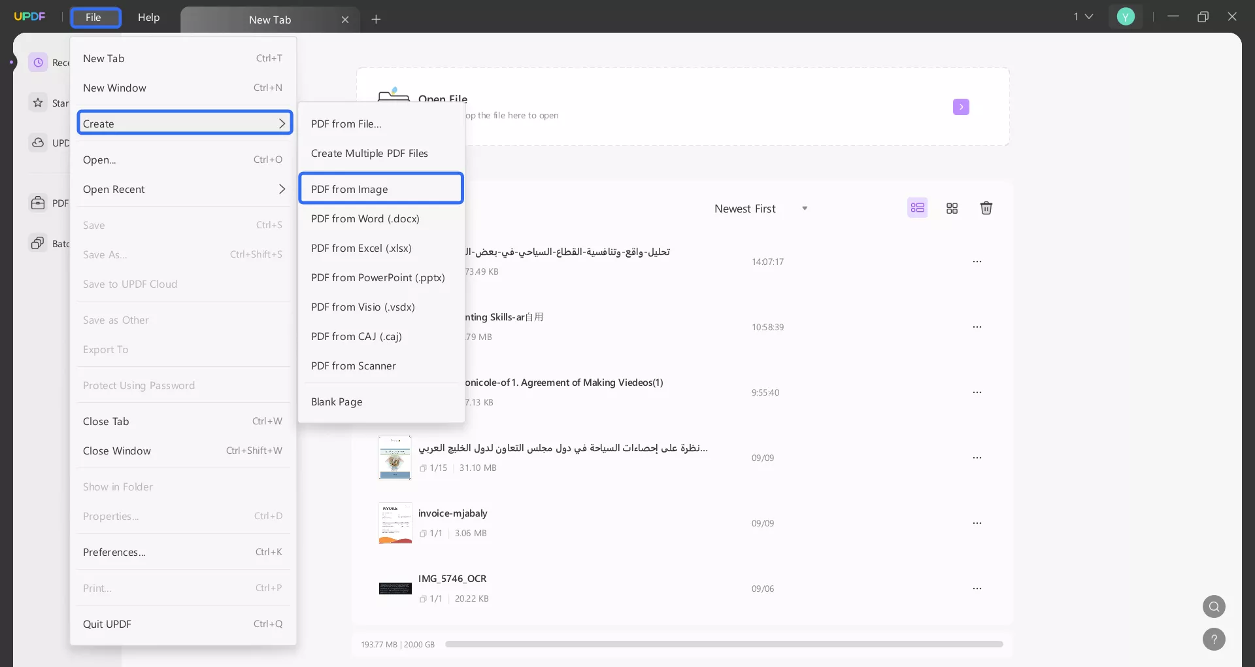Open more options for the 31.10 MB file
The height and width of the screenshot is (667, 1255).
click(977, 458)
